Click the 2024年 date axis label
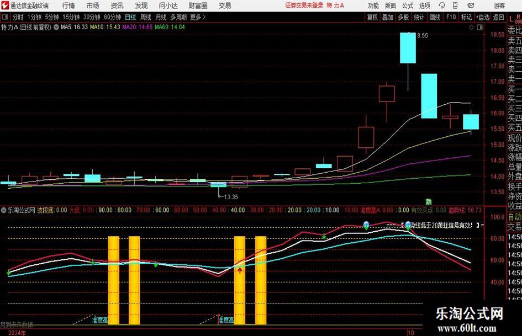 17,333
